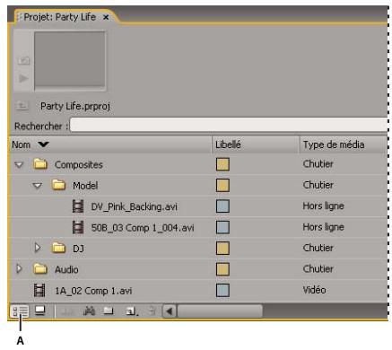The height and width of the screenshot is (350, 392).
Task: Collapse the Composites bin
Action: 19,164
